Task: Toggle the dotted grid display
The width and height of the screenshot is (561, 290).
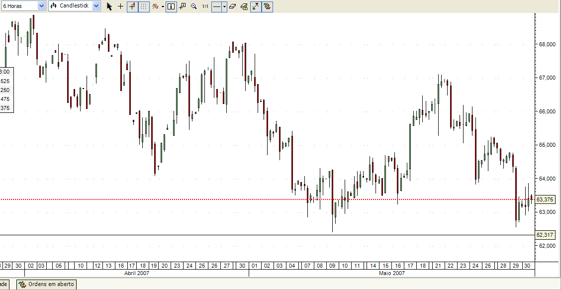Action: tap(143, 6)
